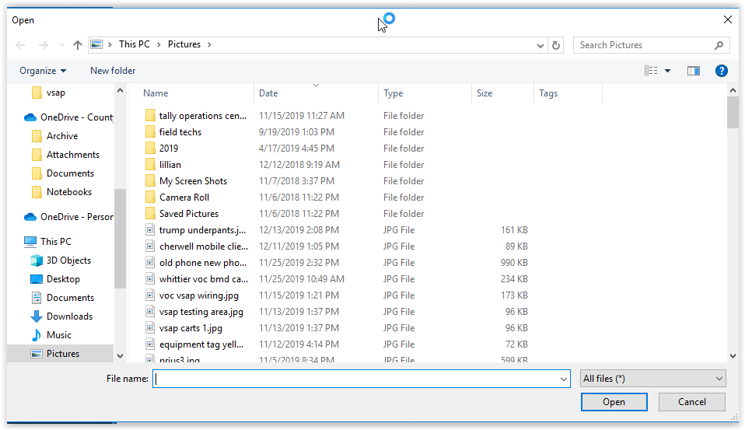745x430 pixels.
Task: Click the Forward navigation arrow
Action: (x=44, y=44)
